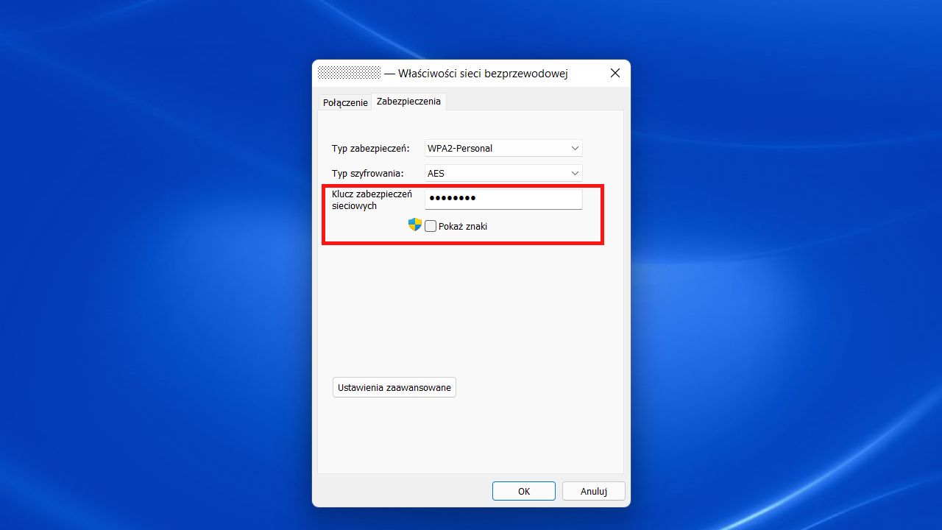Open Ustawienia zaawansowane settings

(x=394, y=386)
